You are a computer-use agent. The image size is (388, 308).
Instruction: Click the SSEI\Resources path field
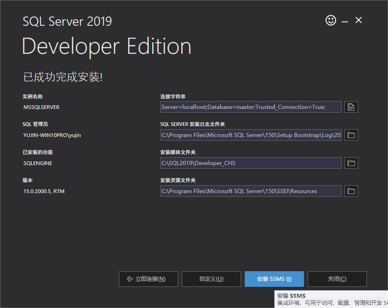pos(251,191)
